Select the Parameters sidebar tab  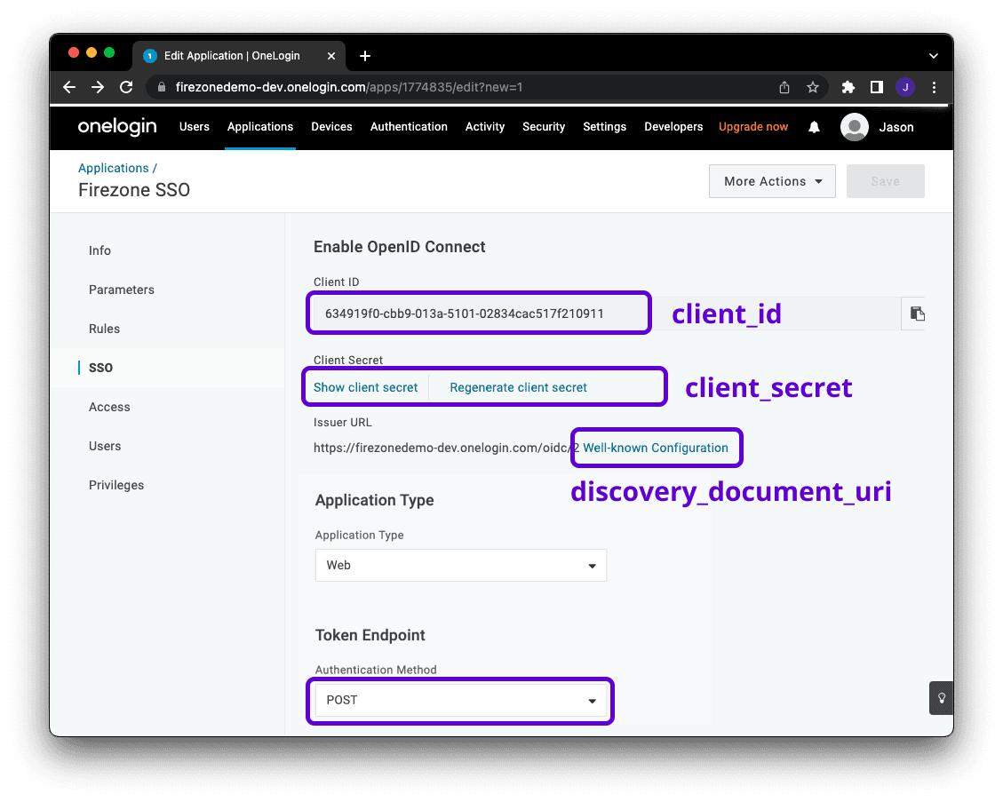click(x=122, y=290)
